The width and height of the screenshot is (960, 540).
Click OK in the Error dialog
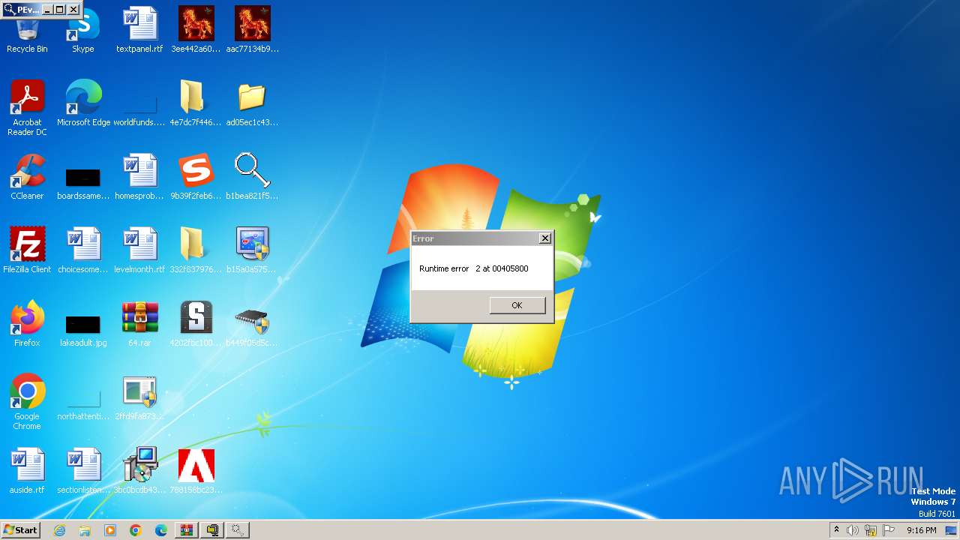pyautogui.click(x=517, y=305)
